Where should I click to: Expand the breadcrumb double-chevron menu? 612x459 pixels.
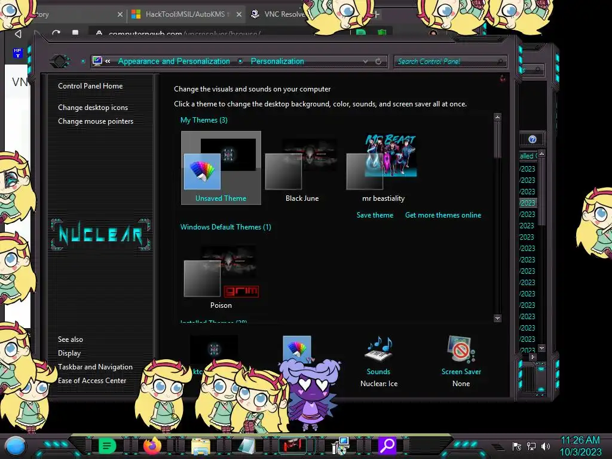(x=108, y=61)
